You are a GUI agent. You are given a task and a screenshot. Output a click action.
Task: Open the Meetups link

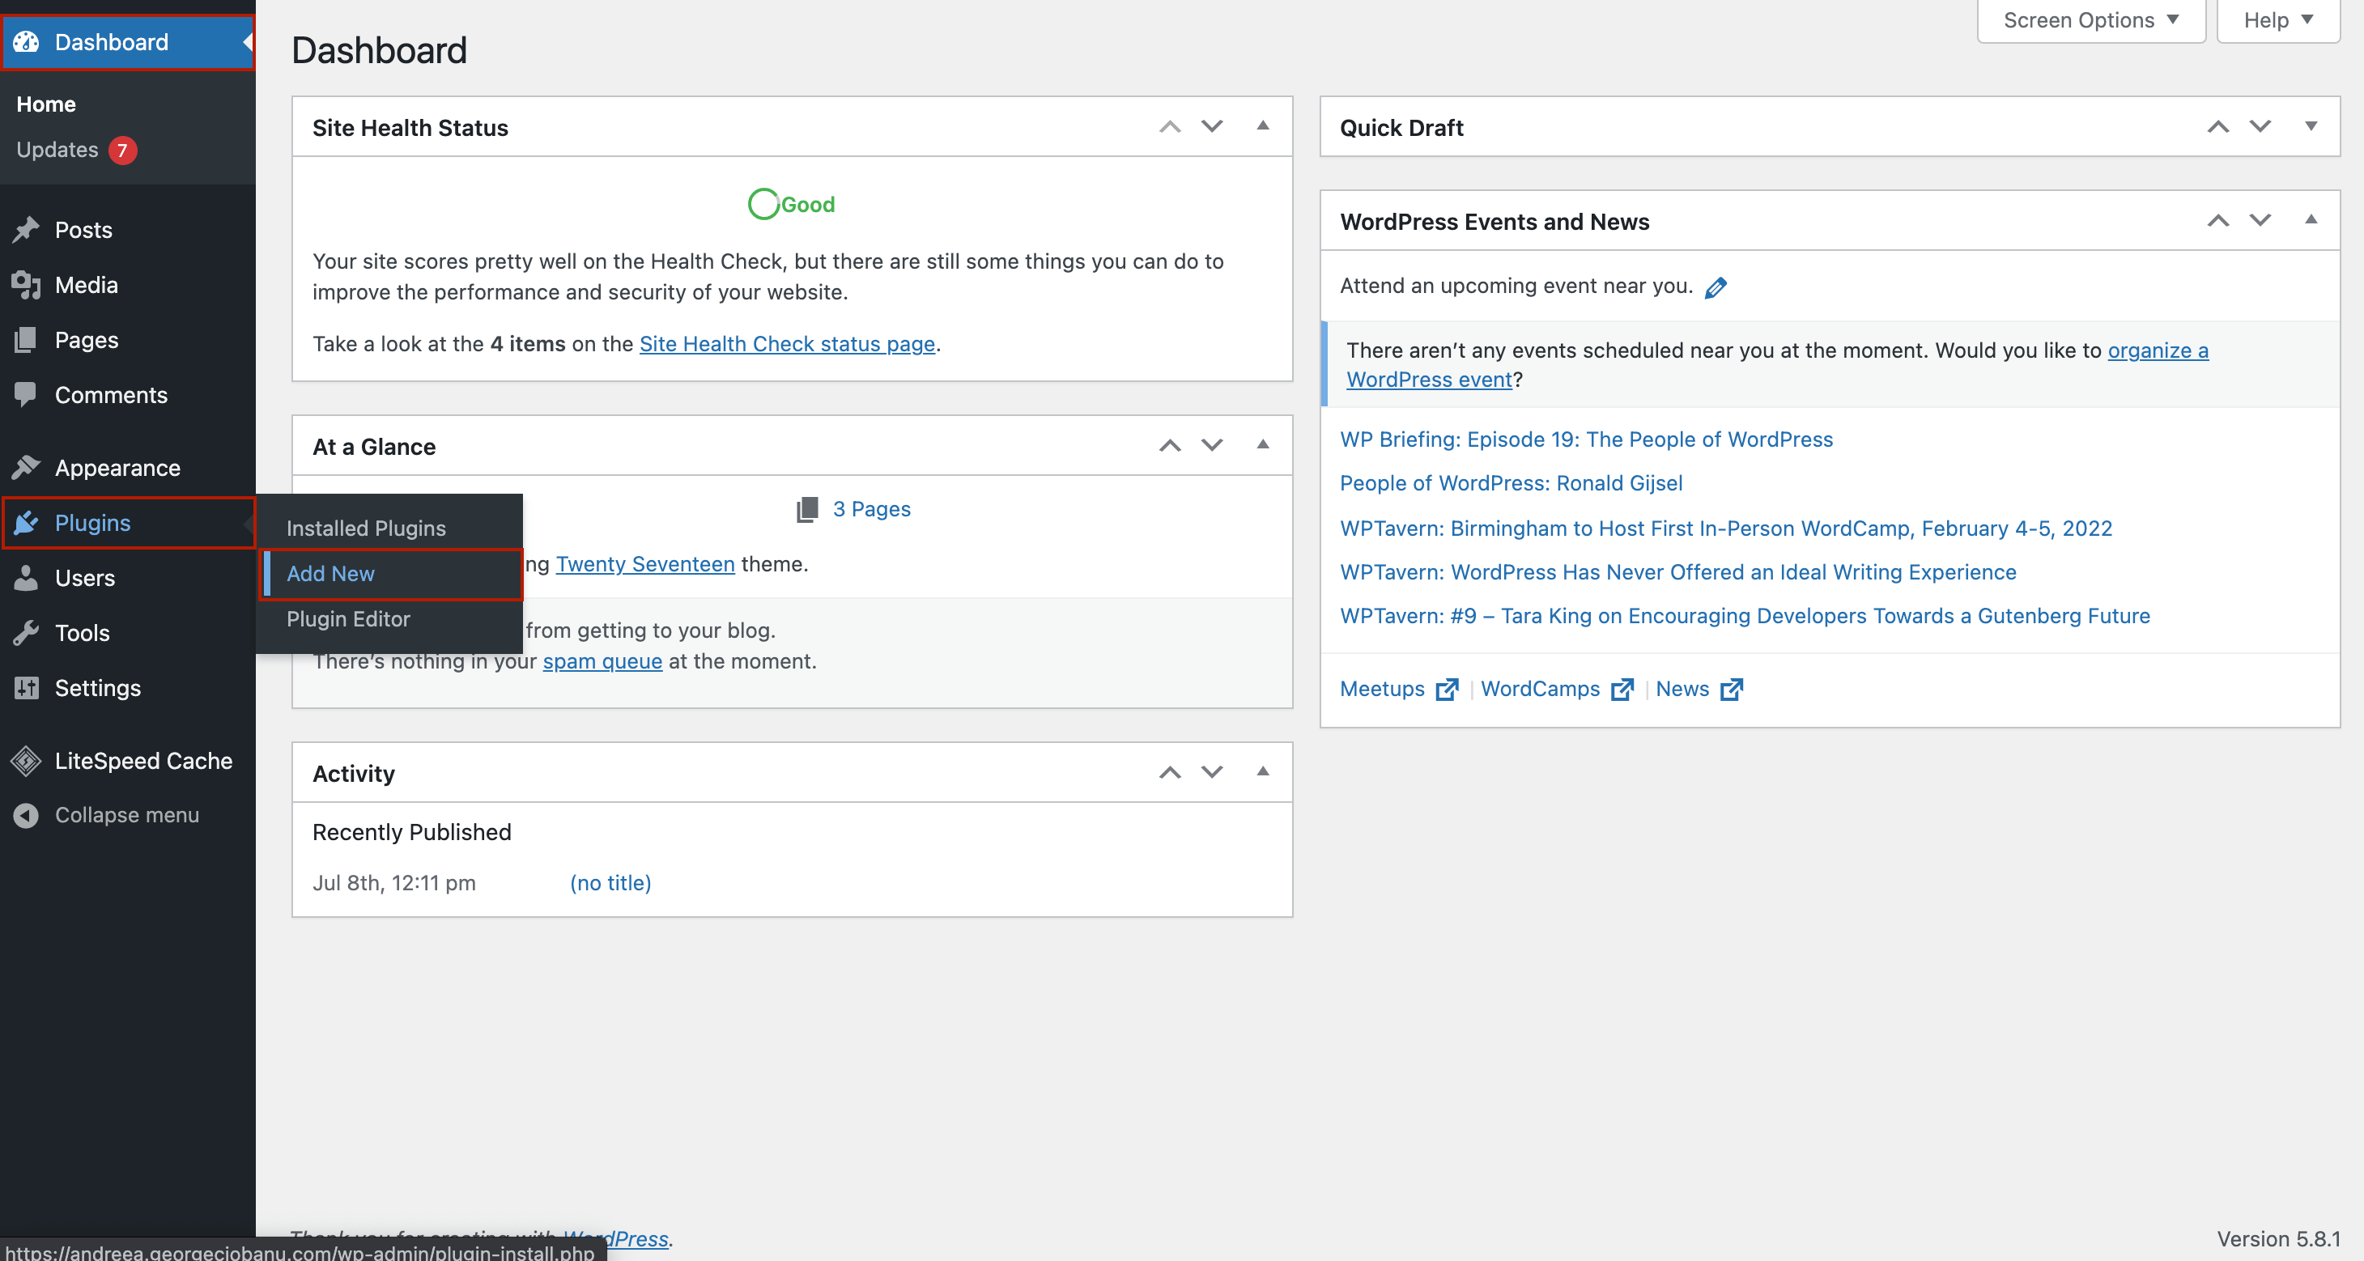[1382, 690]
